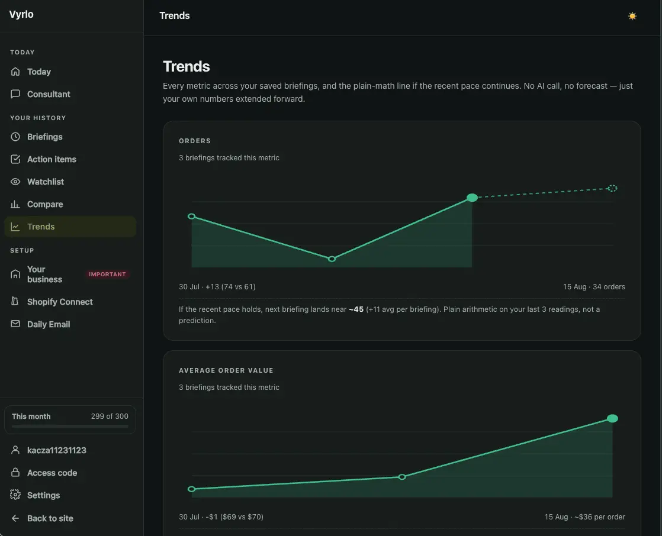Click the user profile icon beside kacza11231123

pos(15,450)
